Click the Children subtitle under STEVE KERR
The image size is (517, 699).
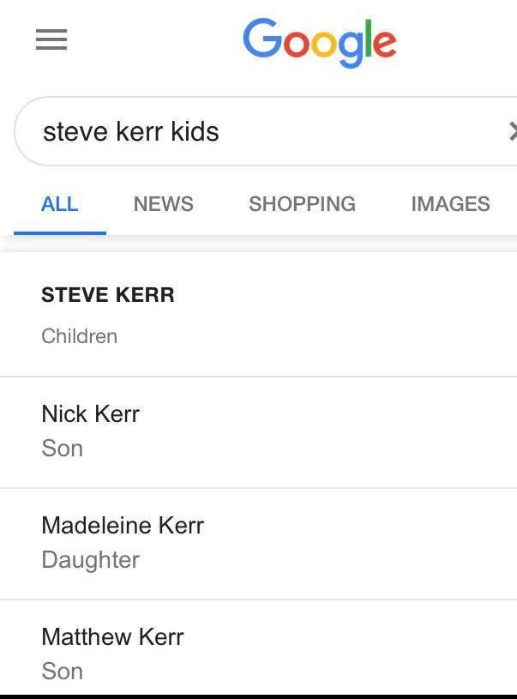pyautogui.click(x=79, y=336)
